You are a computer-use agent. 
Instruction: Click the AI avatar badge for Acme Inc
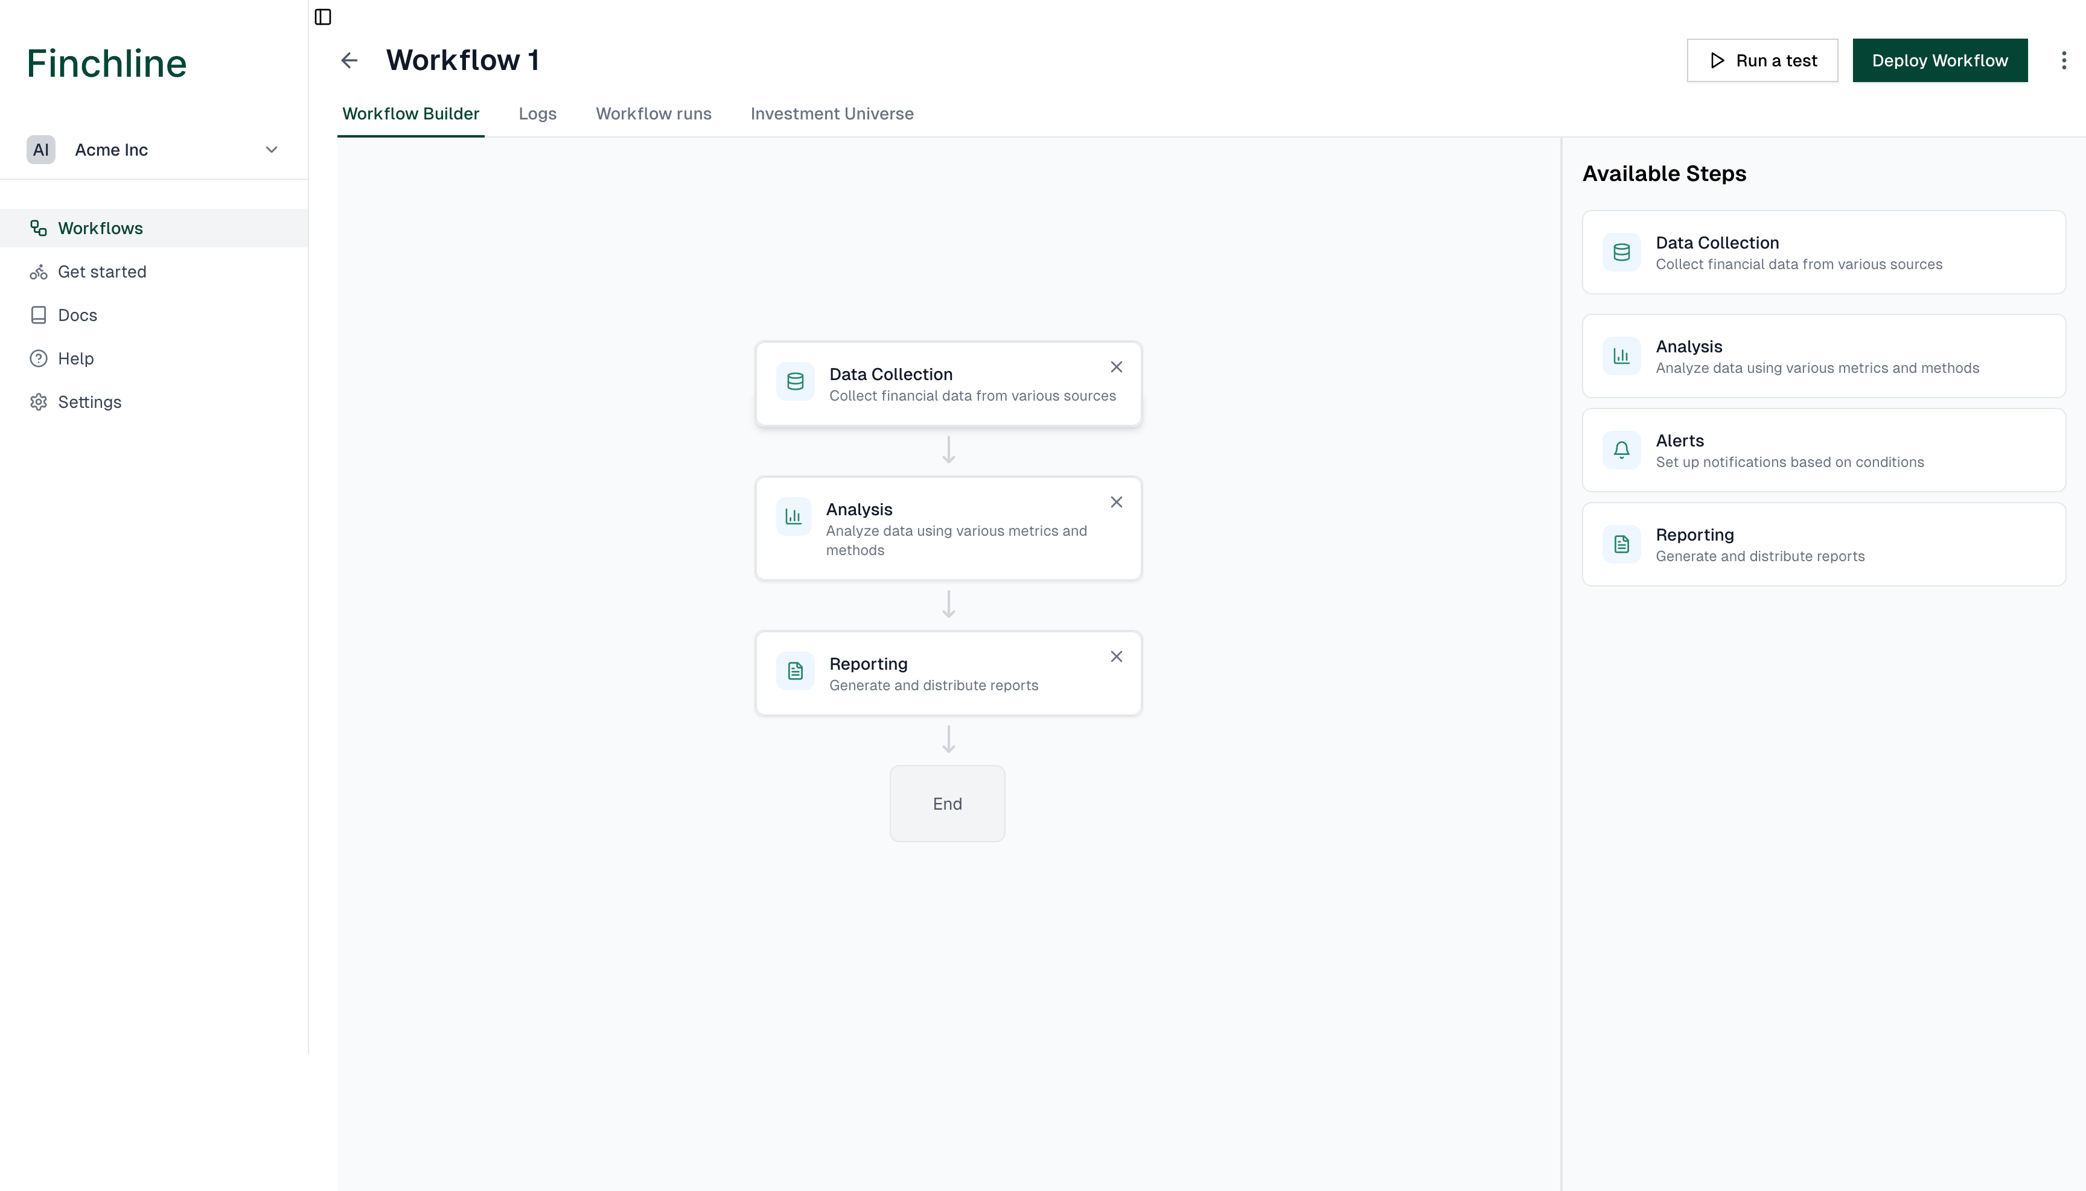[x=41, y=150]
